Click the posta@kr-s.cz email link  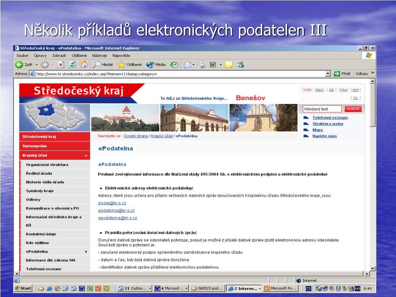pos(112,203)
